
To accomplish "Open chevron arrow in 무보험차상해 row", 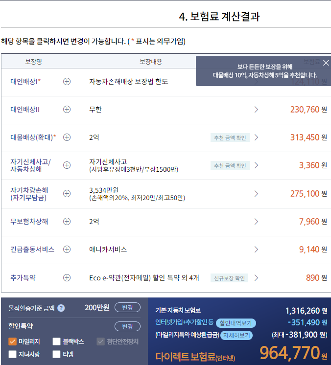I will [x=256, y=221].
